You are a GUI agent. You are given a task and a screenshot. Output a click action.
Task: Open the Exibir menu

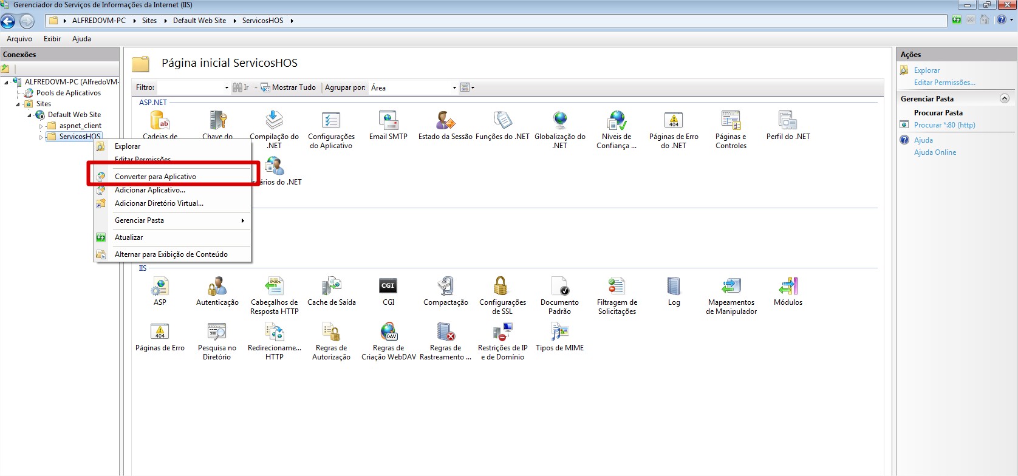coord(52,39)
